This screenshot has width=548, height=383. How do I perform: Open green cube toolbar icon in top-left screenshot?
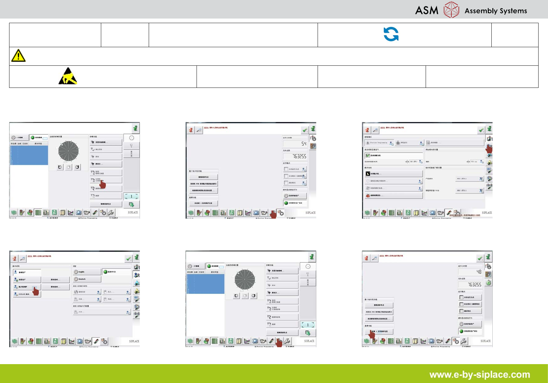pos(14,212)
